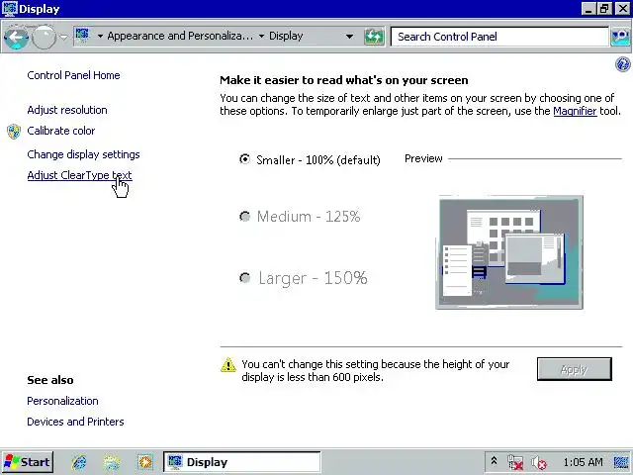This screenshot has width=633, height=475.
Task: Click the second quick launch icon
Action: point(112,462)
